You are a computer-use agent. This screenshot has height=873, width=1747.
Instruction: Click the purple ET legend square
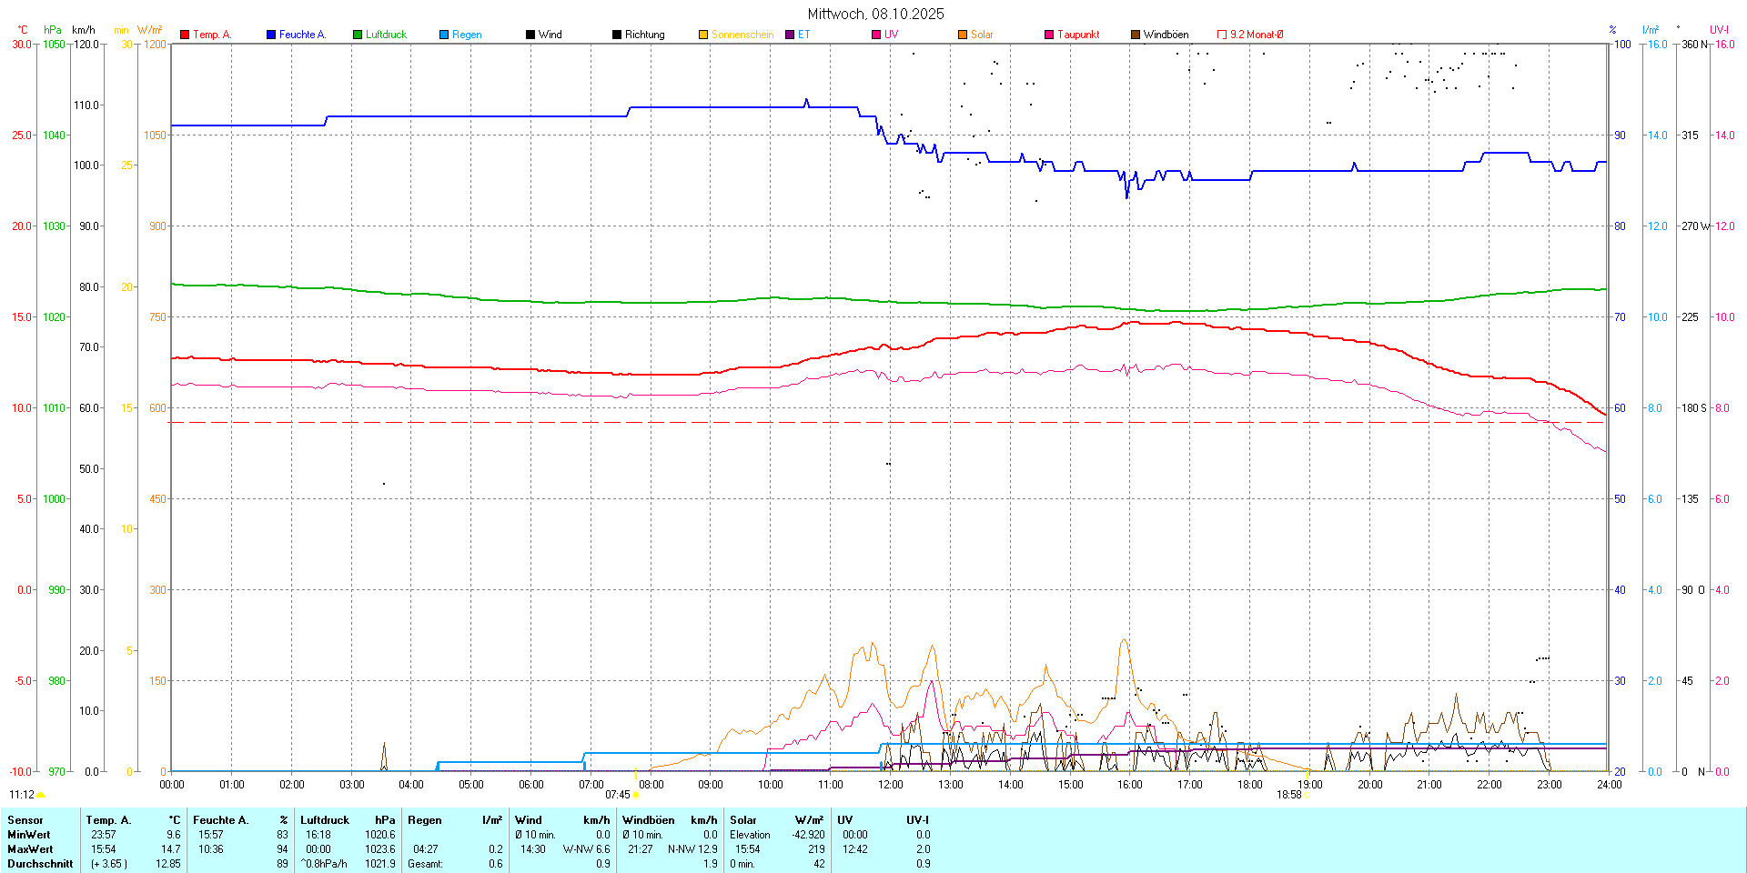790,35
